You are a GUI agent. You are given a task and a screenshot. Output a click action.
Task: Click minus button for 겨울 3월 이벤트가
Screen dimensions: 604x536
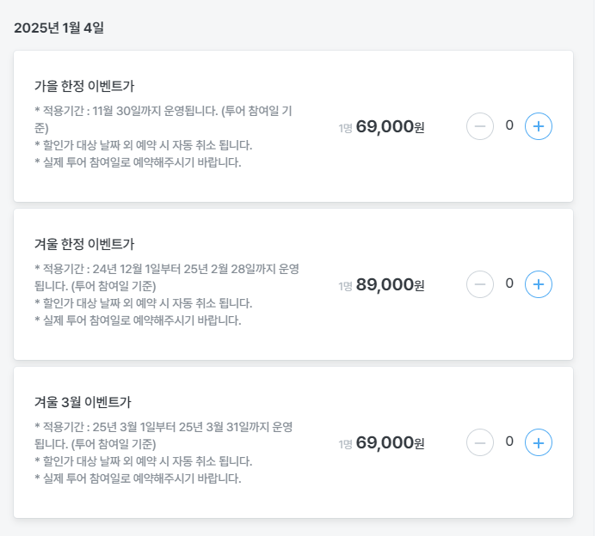pos(480,442)
